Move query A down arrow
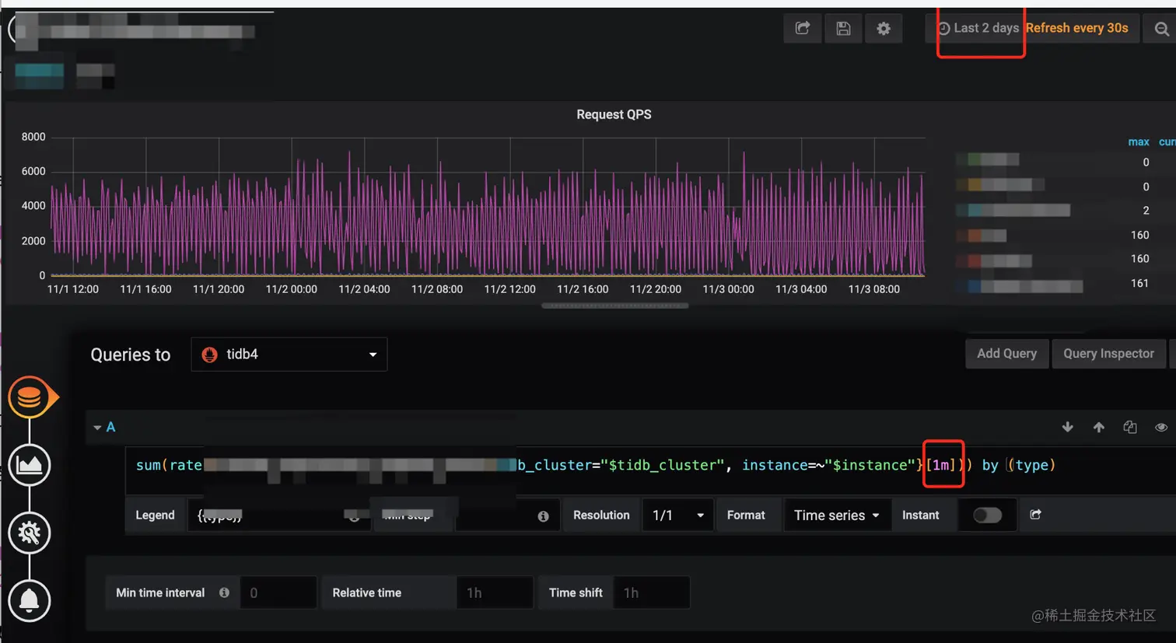The image size is (1176, 643). coord(1068,427)
